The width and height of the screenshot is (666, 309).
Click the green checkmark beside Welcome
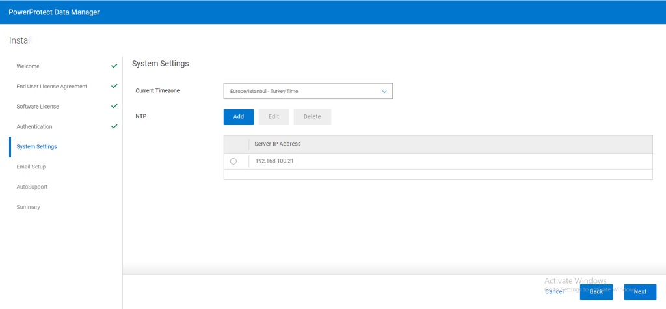pyautogui.click(x=114, y=66)
